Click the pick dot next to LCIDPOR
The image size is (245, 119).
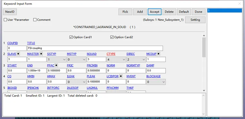pos(121,76)
